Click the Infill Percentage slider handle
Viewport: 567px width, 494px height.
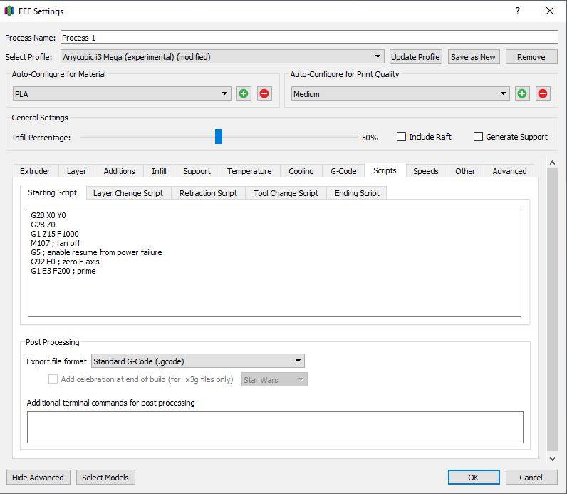click(219, 136)
